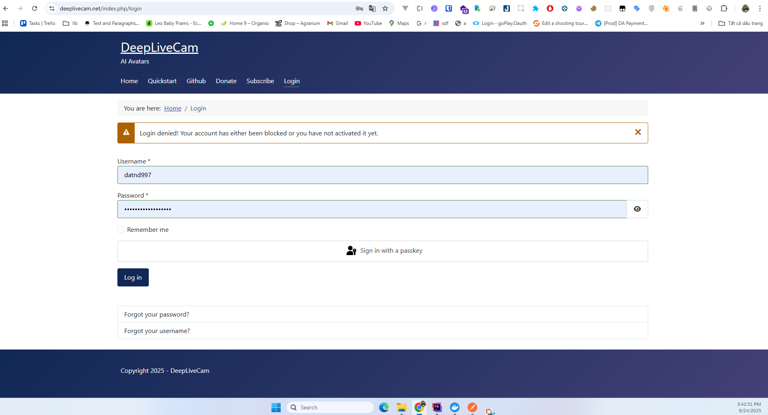Open File Explorer from the taskbar
This screenshot has width=768, height=415.
(401, 407)
